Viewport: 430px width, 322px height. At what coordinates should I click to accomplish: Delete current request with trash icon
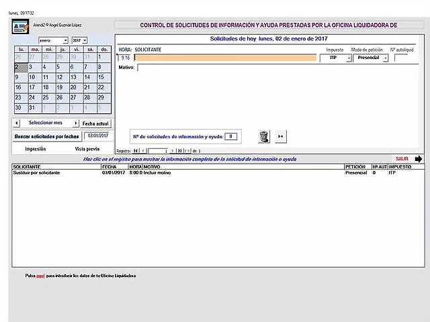pyautogui.click(x=264, y=136)
